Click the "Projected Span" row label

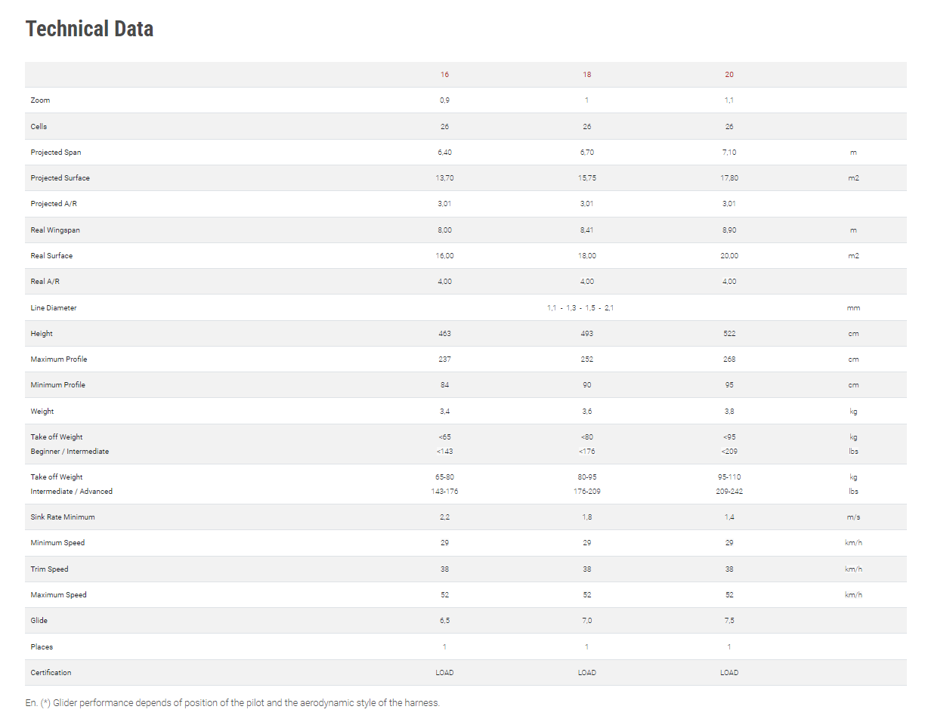pos(56,153)
